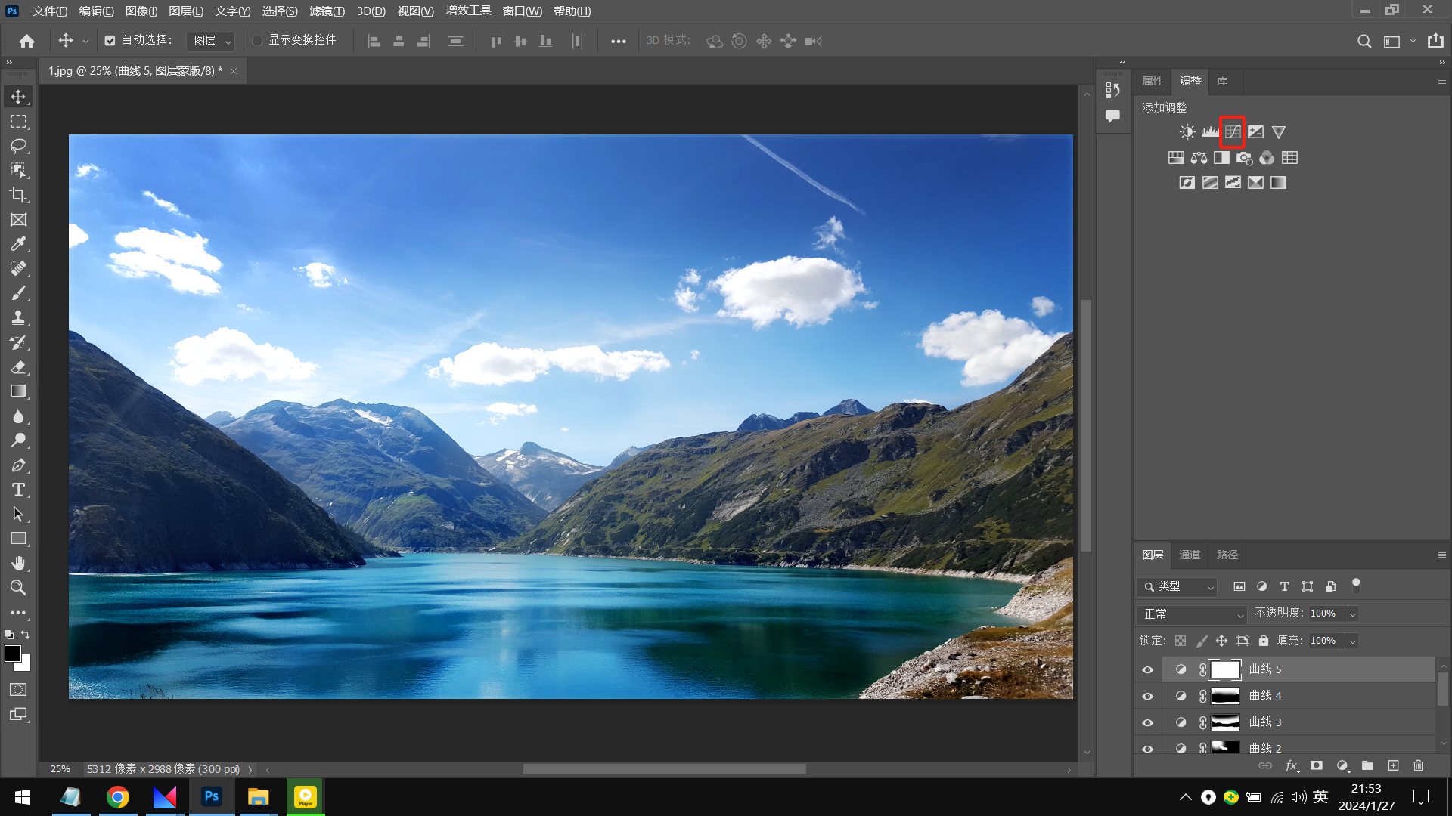
Task: Select the Rectangular Marquee tool
Action: point(18,122)
